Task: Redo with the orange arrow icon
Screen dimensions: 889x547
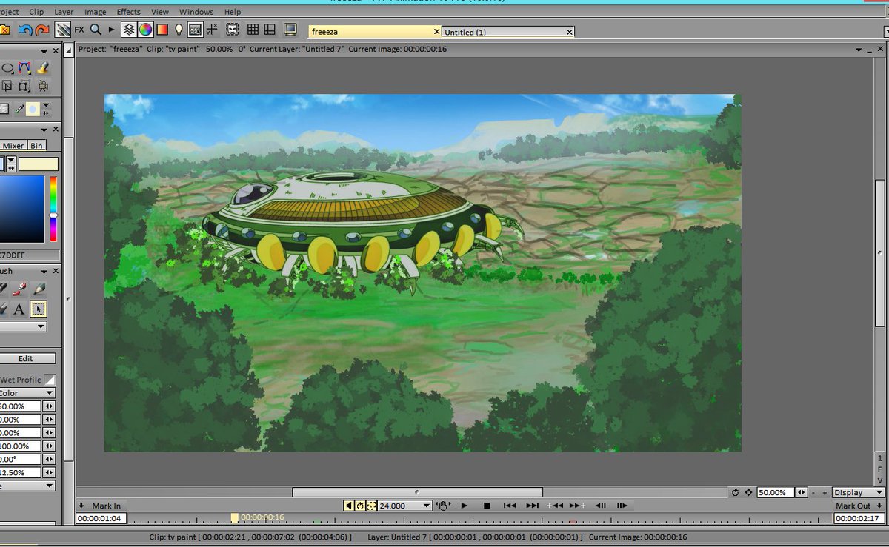Action: tap(42, 30)
